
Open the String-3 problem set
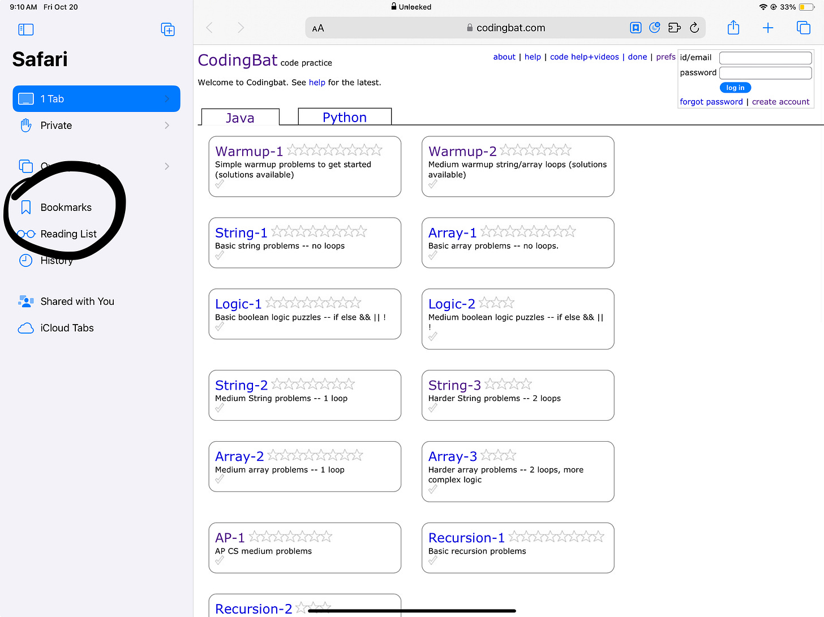[x=454, y=386]
